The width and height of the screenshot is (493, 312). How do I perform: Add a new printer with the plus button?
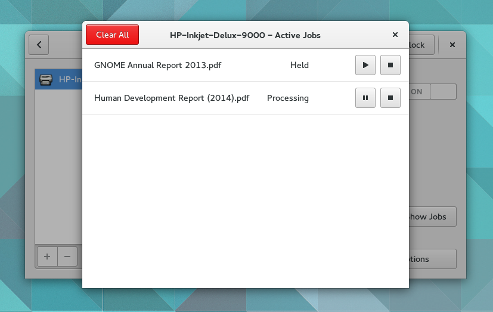pos(47,257)
